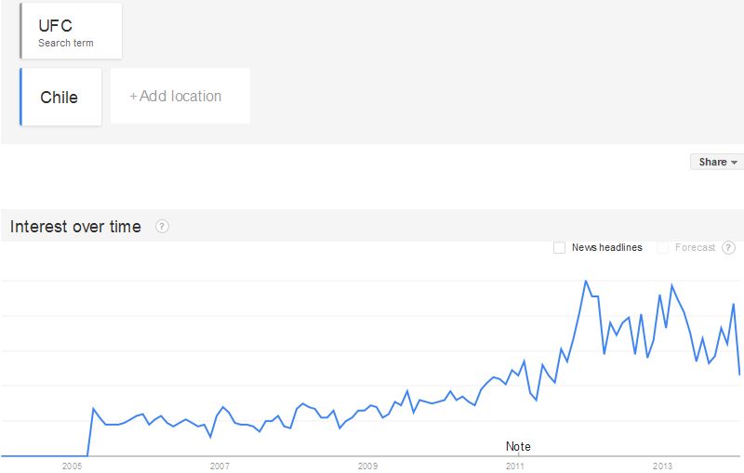Click the 2011 label on the time axis
This screenshot has width=744, height=473.
point(514,466)
